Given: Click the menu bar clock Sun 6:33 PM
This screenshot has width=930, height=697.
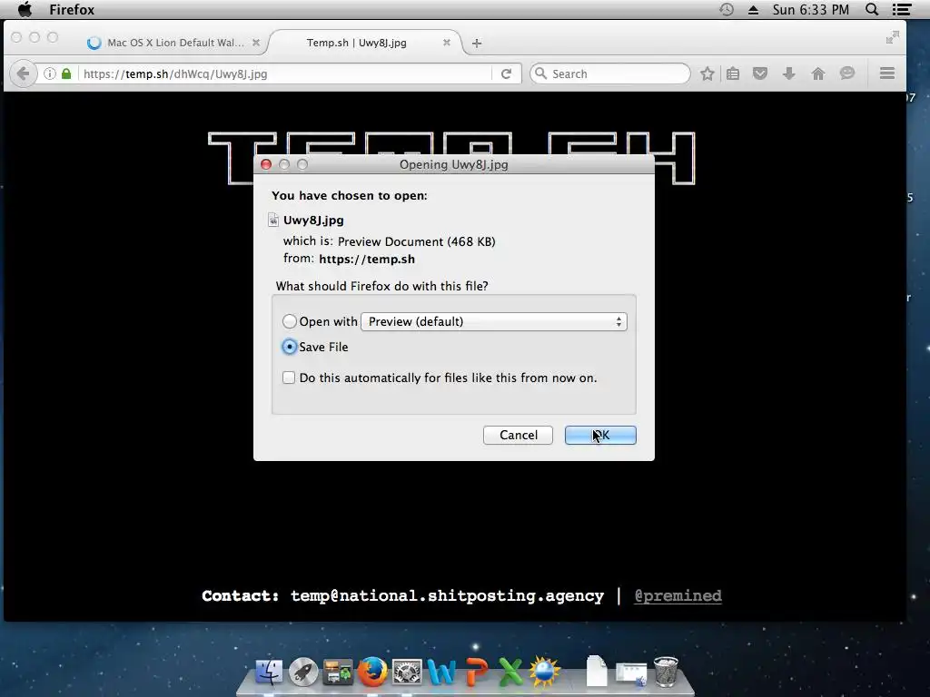Looking at the screenshot, I should click(811, 9).
